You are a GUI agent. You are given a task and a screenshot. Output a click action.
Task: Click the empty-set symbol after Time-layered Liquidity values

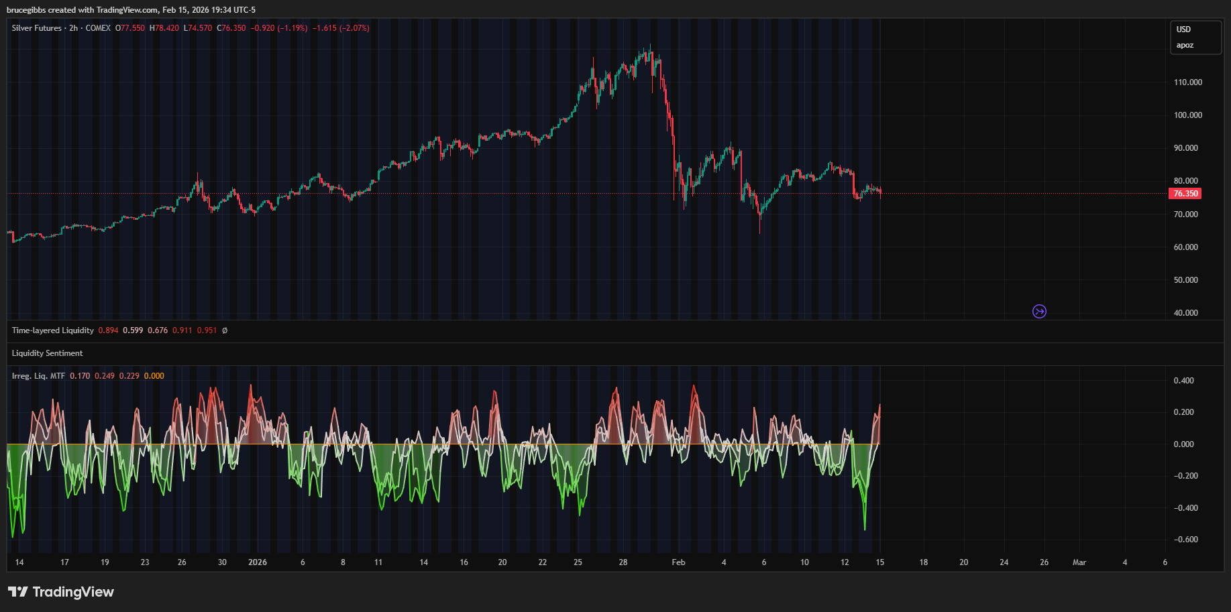pos(225,330)
